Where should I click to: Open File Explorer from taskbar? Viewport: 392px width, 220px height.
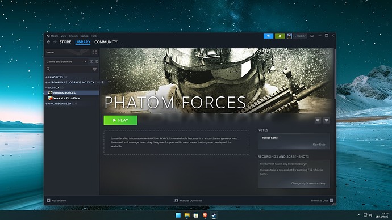(x=187, y=215)
